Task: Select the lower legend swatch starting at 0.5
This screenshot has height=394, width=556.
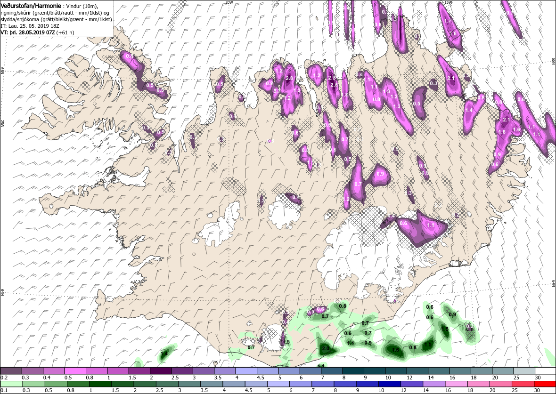Action: [56, 385]
